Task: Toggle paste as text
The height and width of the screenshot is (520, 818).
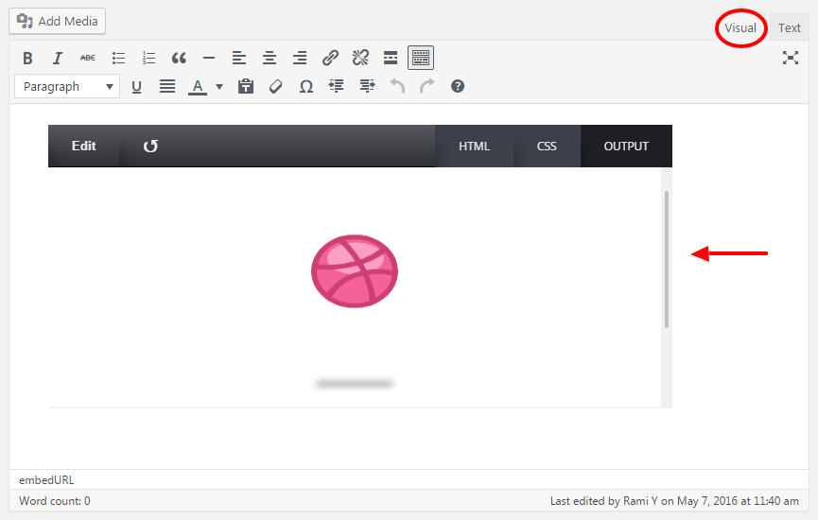Action: point(246,87)
